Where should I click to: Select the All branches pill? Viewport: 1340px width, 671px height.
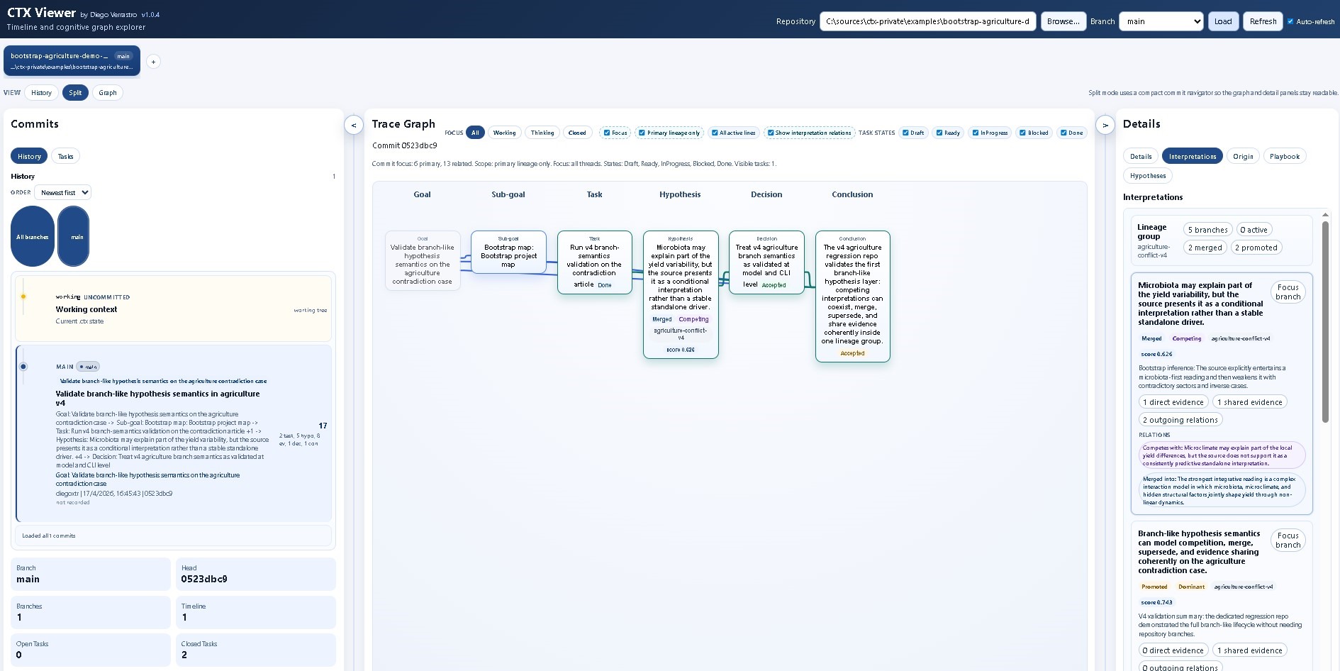pos(33,237)
